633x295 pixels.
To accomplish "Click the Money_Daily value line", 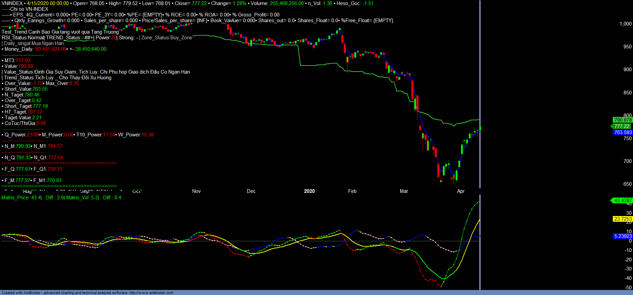I will click(x=54, y=49).
